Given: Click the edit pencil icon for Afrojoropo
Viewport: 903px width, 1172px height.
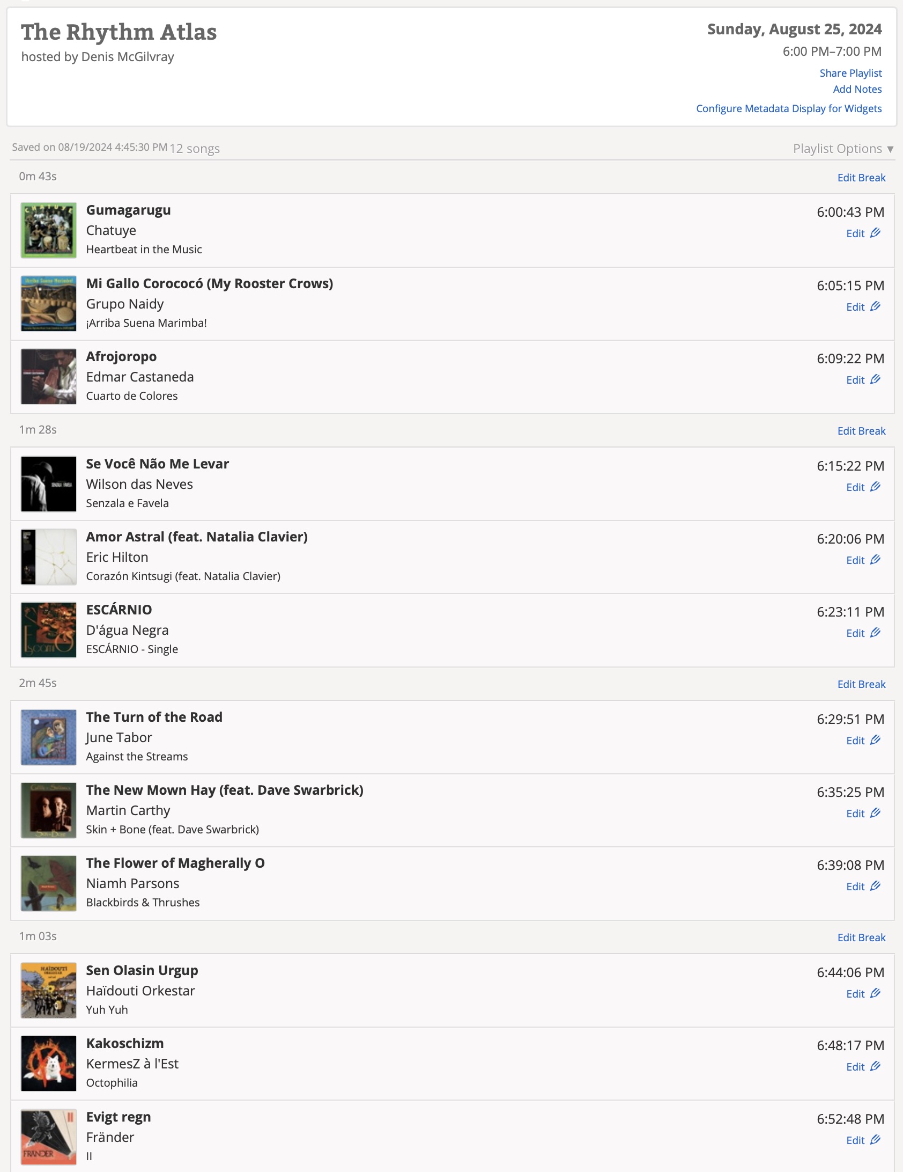Looking at the screenshot, I should (x=875, y=379).
